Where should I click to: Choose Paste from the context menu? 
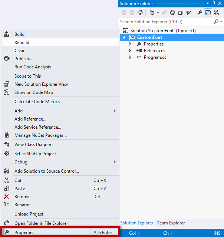pyautogui.click(x=60, y=189)
